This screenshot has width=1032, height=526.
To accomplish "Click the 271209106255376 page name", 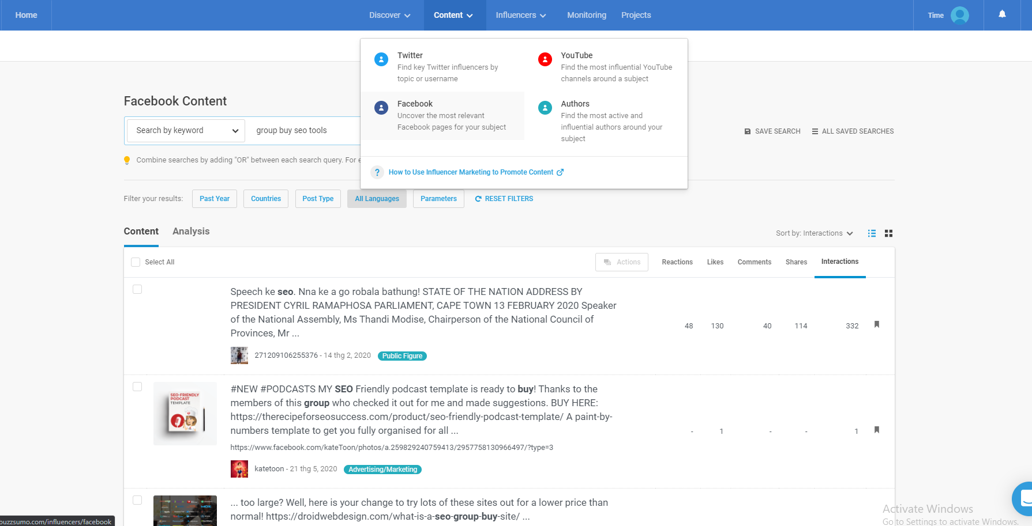I will point(286,355).
